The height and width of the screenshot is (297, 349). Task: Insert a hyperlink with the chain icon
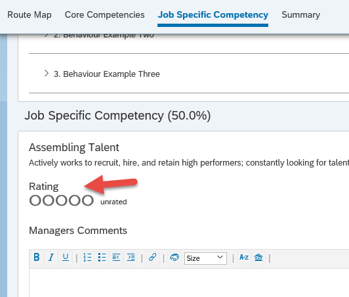[153, 258]
